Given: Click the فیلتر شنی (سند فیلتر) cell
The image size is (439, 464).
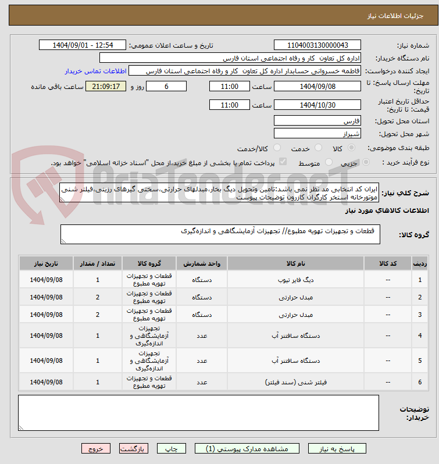Looking at the screenshot, I should pyautogui.click(x=295, y=382).
